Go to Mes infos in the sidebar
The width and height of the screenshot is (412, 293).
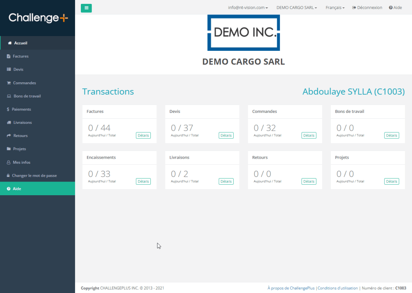(x=21, y=162)
